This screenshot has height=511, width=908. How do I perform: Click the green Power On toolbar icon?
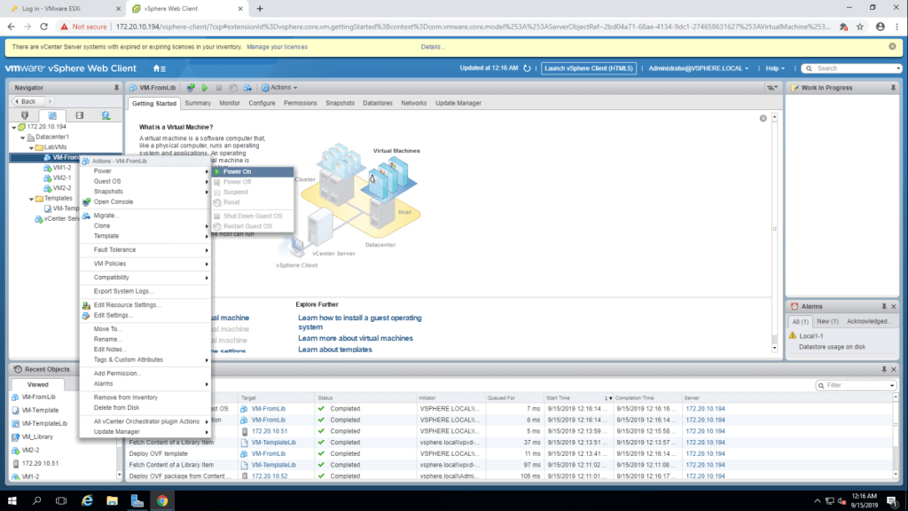tap(204, 88)
